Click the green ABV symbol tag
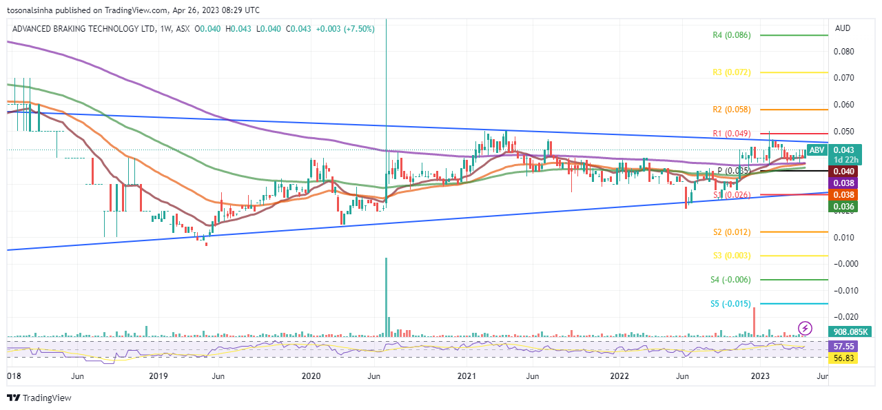The height and width of the screenshot is (410, 882). 817,150
